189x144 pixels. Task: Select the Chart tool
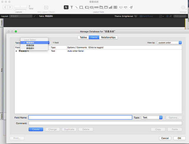(x=110, y=7)
